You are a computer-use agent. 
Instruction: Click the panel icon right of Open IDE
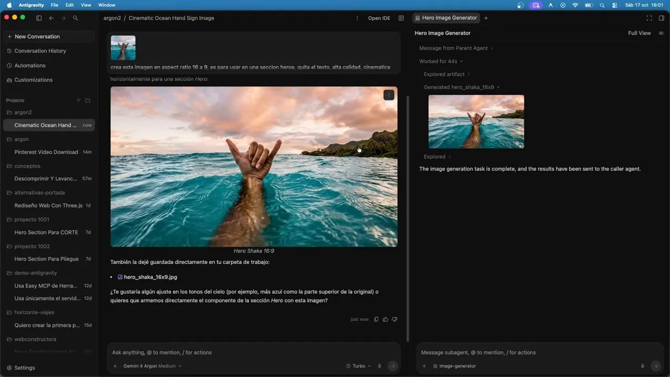[x=401, y=18]
